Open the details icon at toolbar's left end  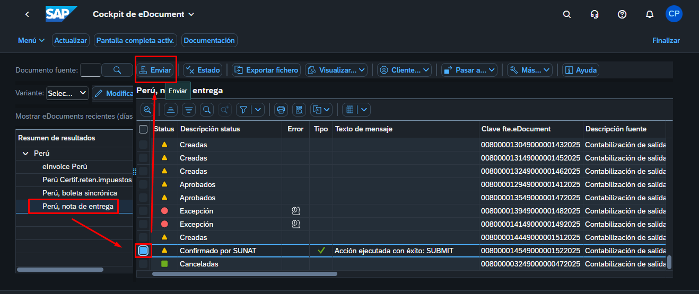[x=147, y=110]
